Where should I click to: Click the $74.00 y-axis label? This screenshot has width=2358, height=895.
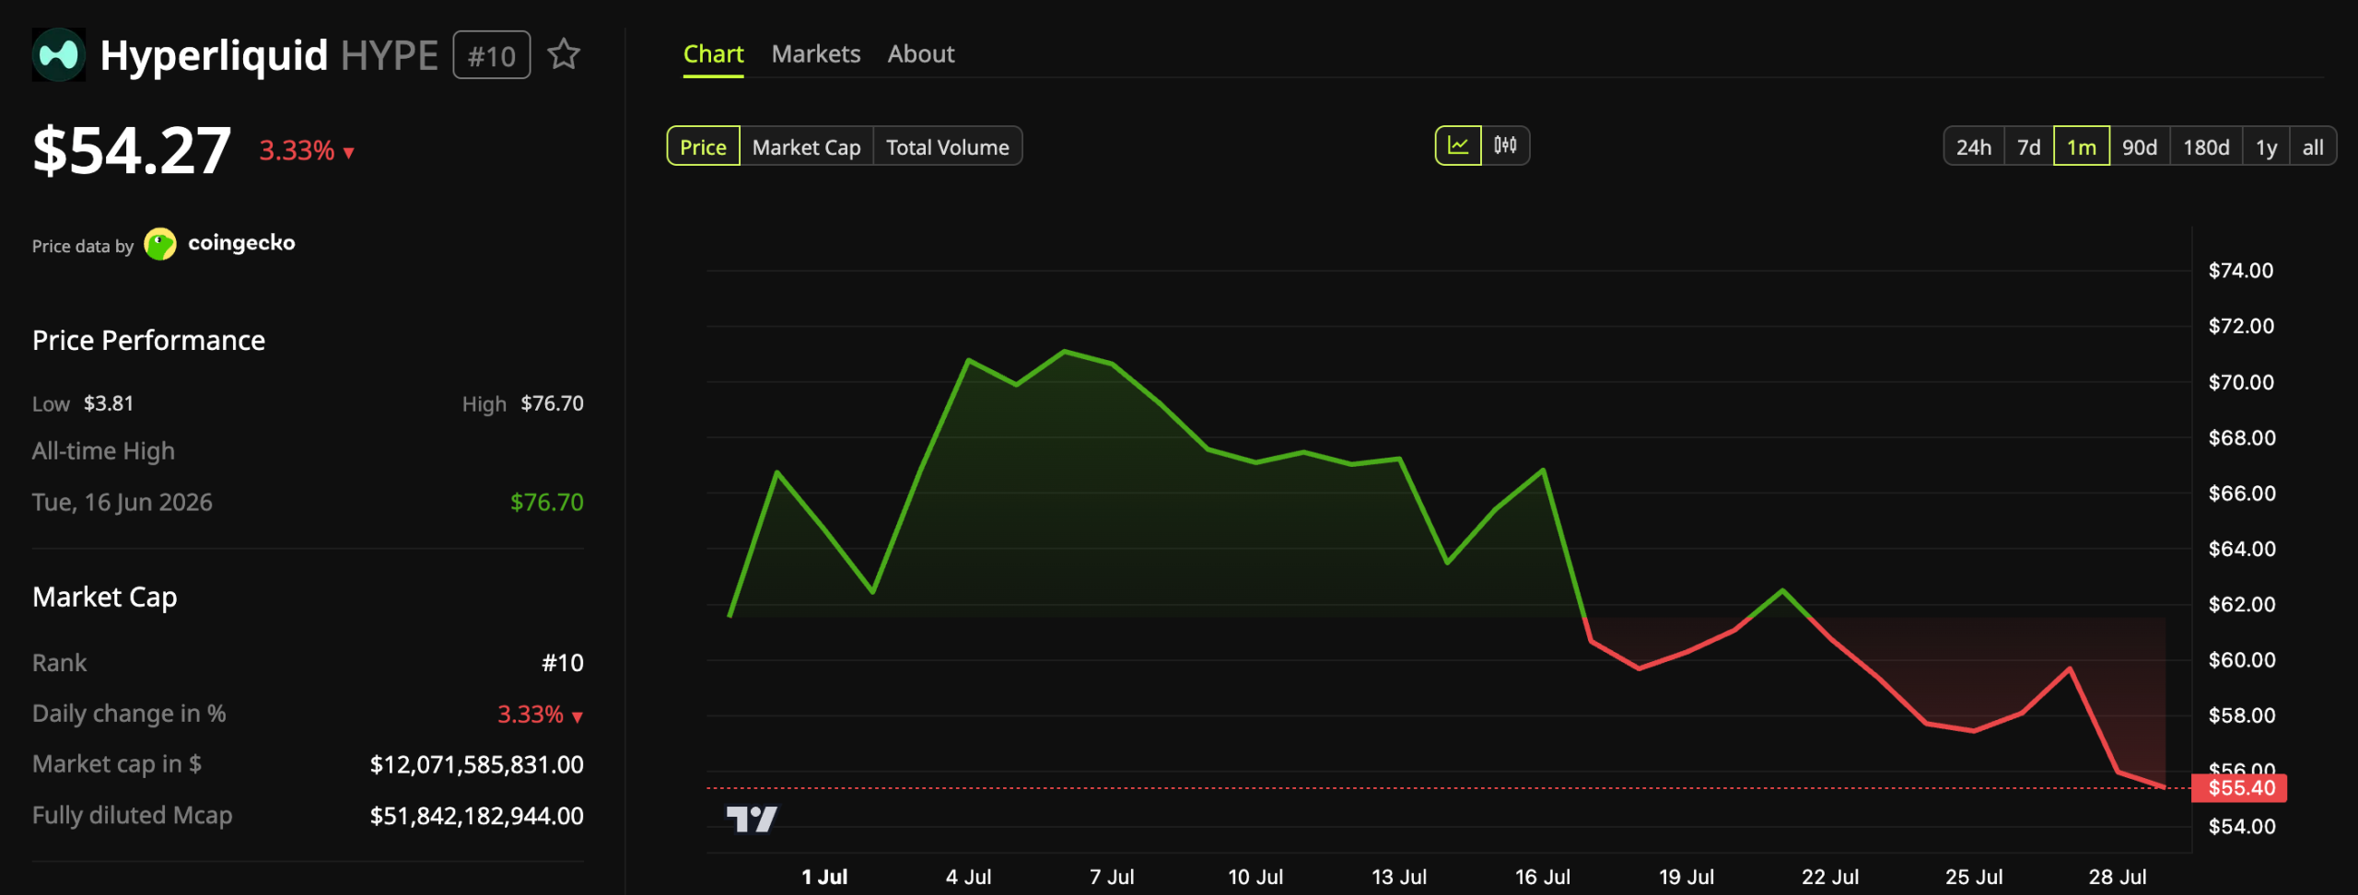click(2241, 271)
